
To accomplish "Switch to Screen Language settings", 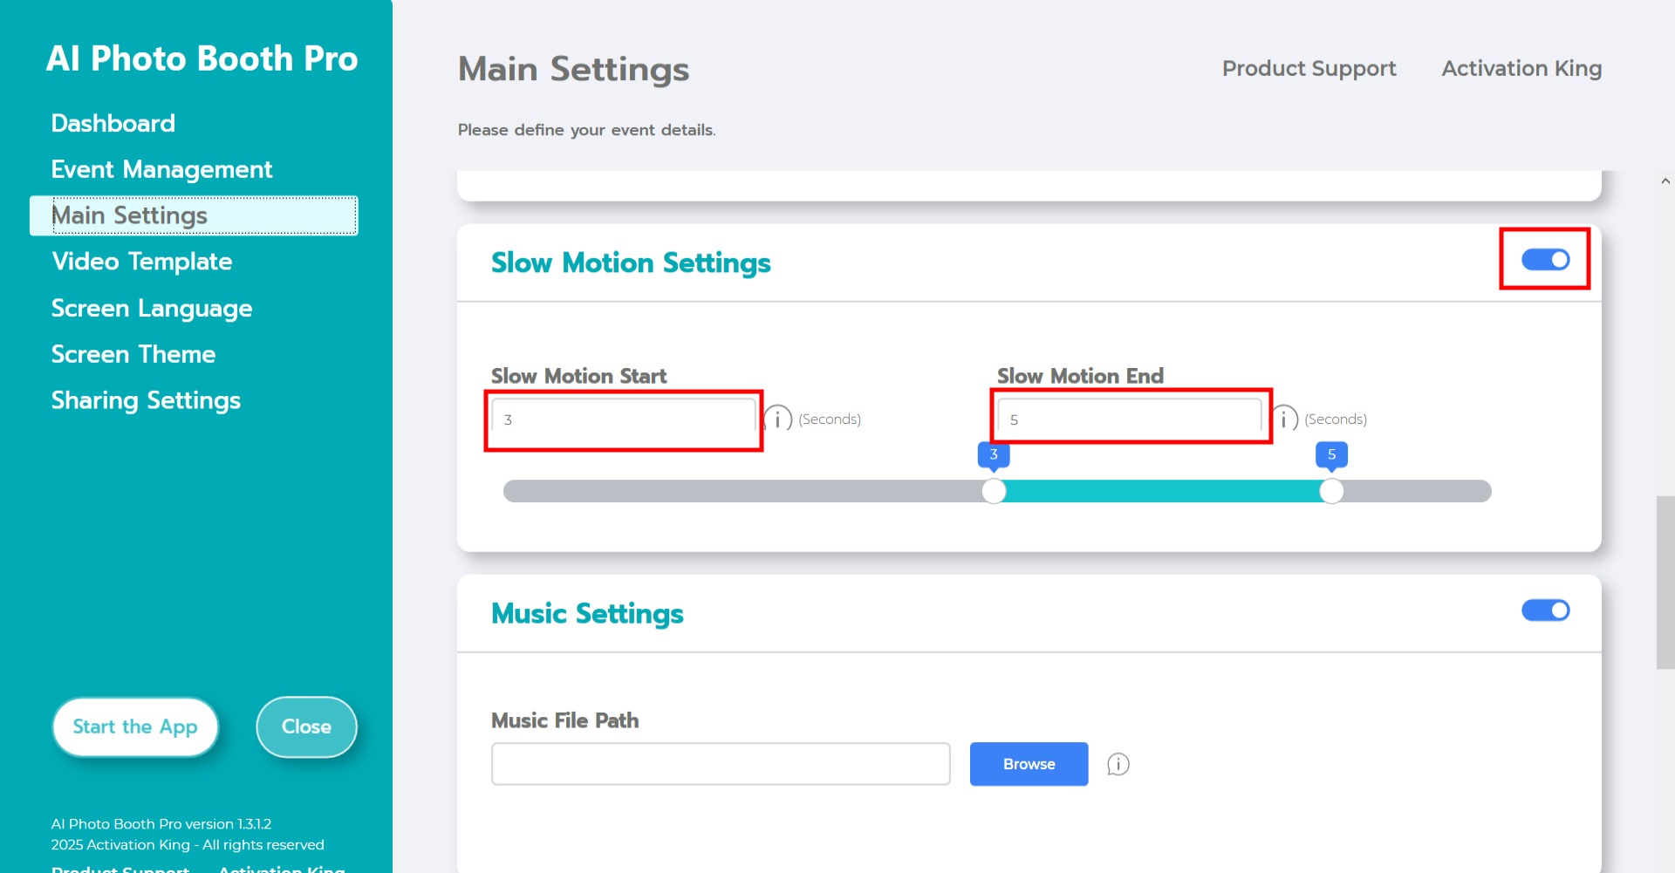I will tap(151, 308).
